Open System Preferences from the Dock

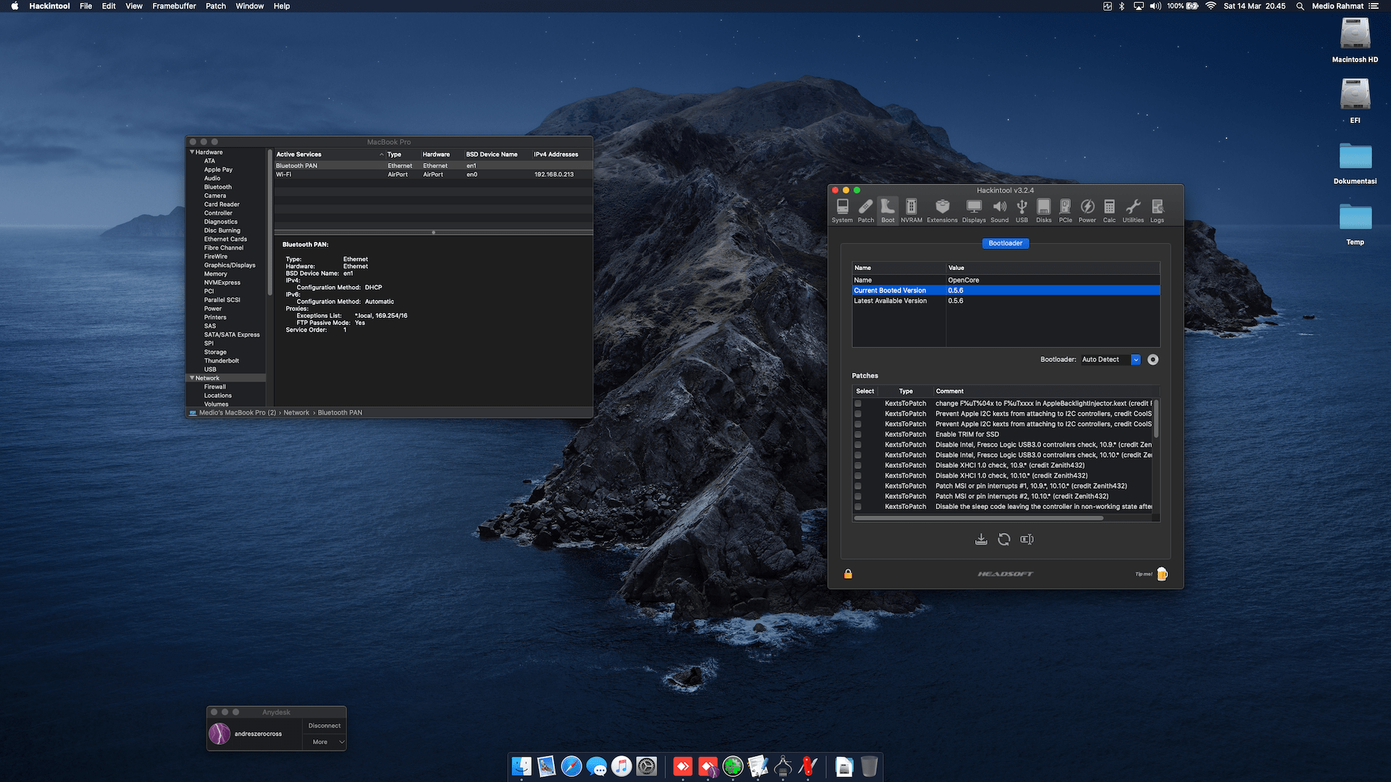(646, 766)
